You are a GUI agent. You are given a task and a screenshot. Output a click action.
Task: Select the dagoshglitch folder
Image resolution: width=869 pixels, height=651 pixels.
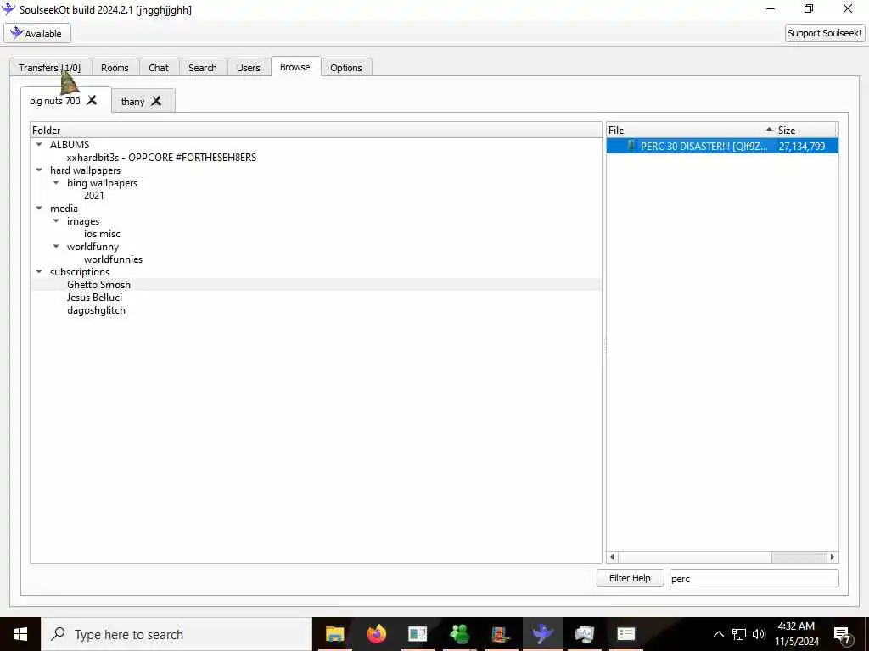(96, 310)
